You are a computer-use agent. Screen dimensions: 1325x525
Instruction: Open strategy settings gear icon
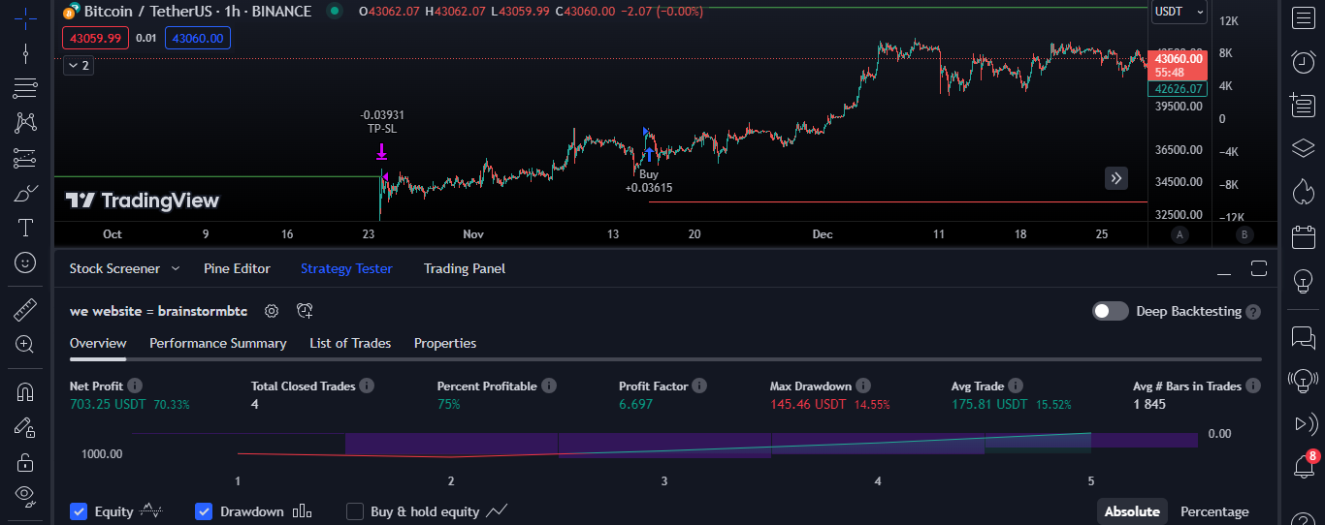tap(272, 311)
